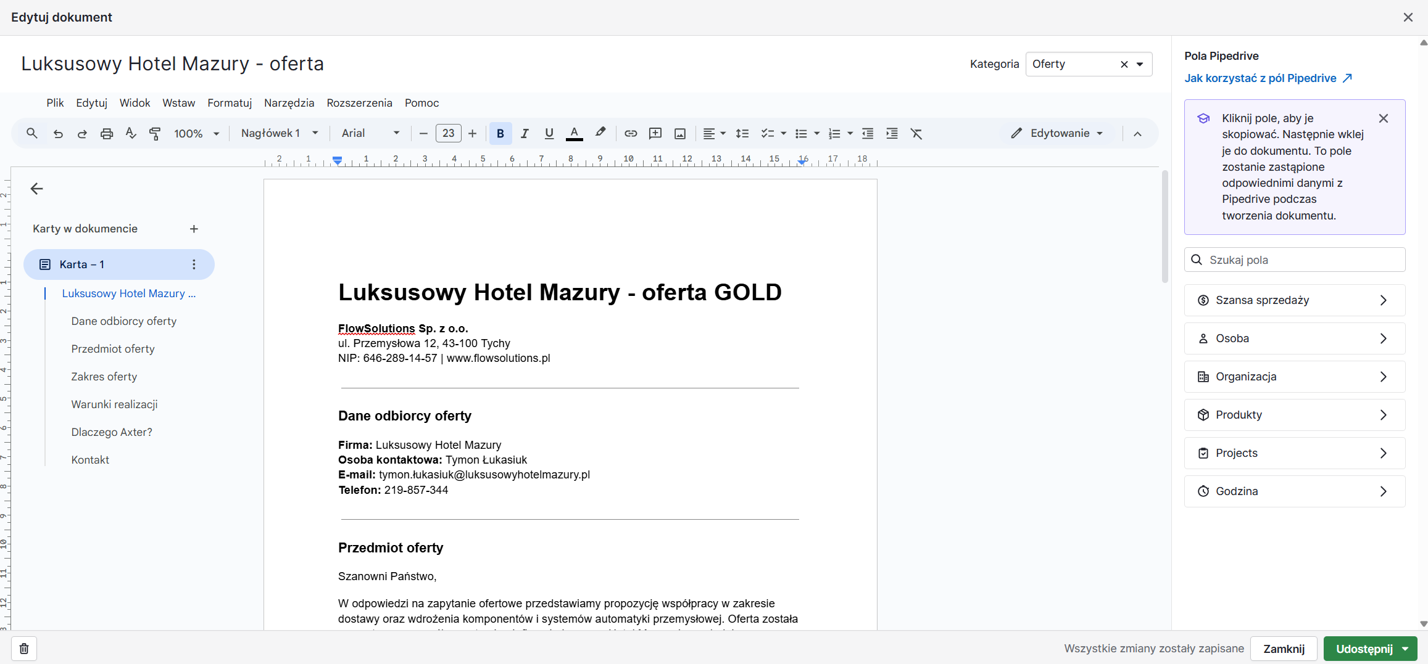Open the search (magnifier) tool in toolbar
1428x664 pixels.
(x=32, y=133)
